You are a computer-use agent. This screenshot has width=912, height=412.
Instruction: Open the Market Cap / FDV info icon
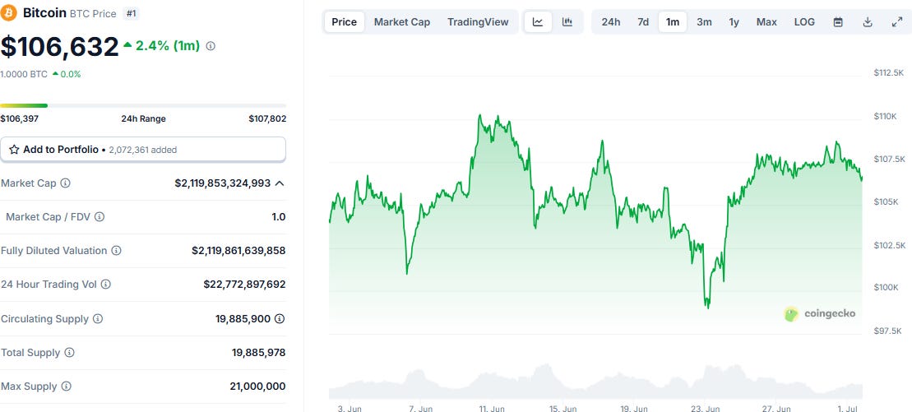[x=100, y=217]
